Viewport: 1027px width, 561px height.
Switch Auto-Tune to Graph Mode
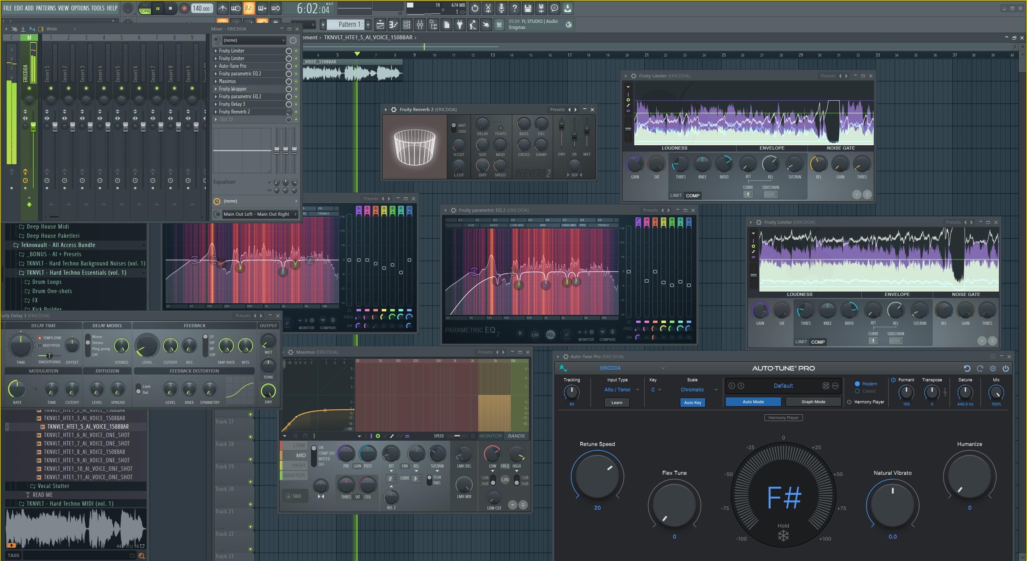814,401
